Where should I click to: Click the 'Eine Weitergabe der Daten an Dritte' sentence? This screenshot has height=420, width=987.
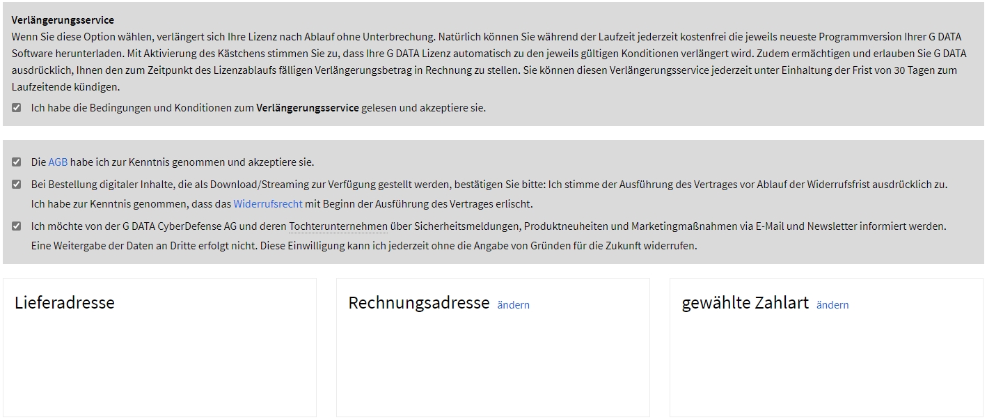(x=145, y=246)
